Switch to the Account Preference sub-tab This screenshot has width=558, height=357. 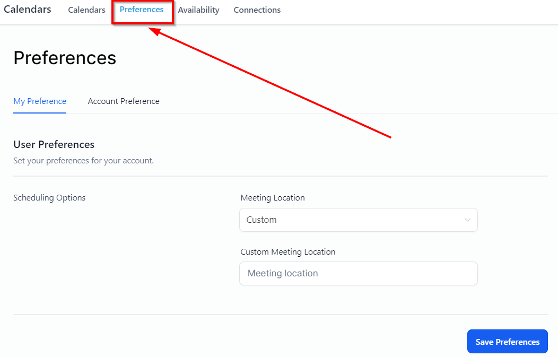[x=124, y=101]
